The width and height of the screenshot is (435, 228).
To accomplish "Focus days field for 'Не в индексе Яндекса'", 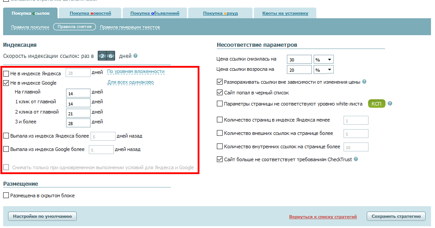I will click(78, 73).
